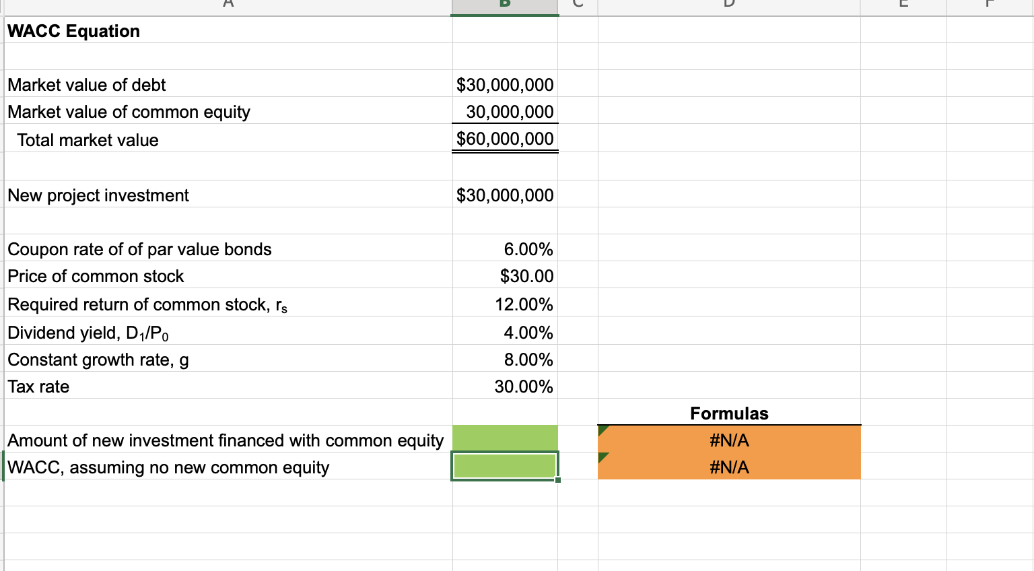Click the Formulas header cell

click(729, 413)
